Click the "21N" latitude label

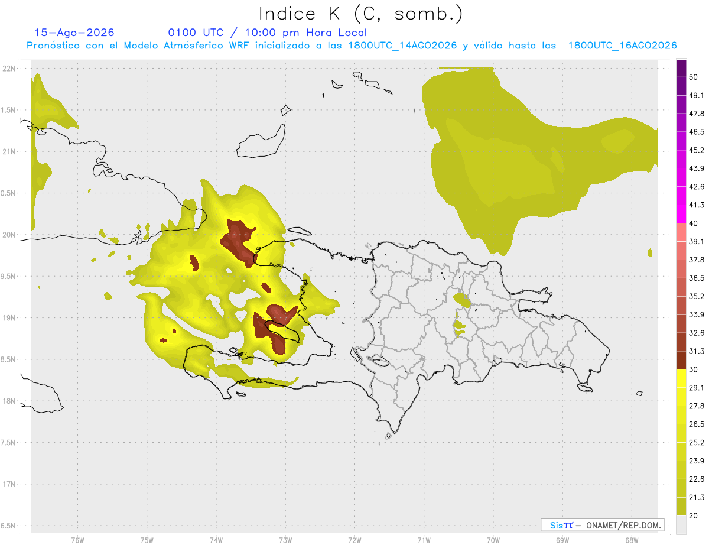pyautogui.click(x=9, y=151)
